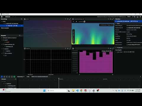Collapse the radar/heatmap_3d blueprint view

pyautogui.click(x=2, y=44)
